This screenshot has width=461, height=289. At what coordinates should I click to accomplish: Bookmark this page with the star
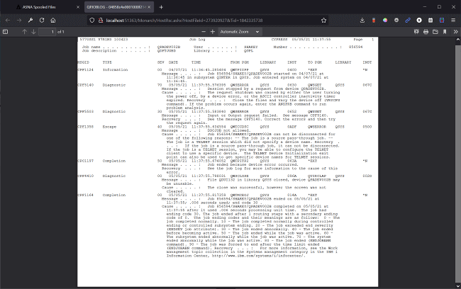pyautogui.click(x=323, y=21)
